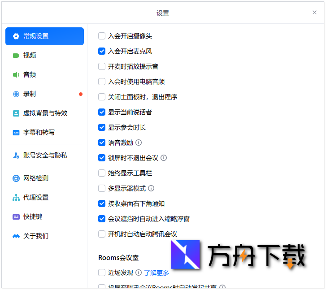Click the Rooms会议室 section heading
Image resolution: width=326 pixels, height=290 pixels.
118,258
